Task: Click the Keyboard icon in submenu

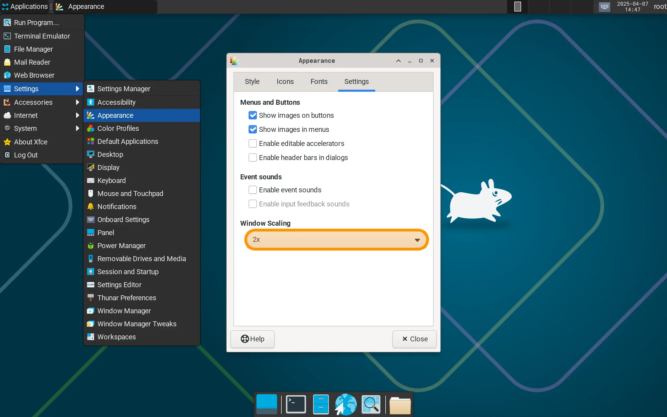Action: click(x=90, y=180)
